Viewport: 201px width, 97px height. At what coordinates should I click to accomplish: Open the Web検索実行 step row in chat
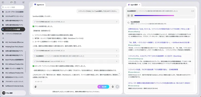coord(76,56)
